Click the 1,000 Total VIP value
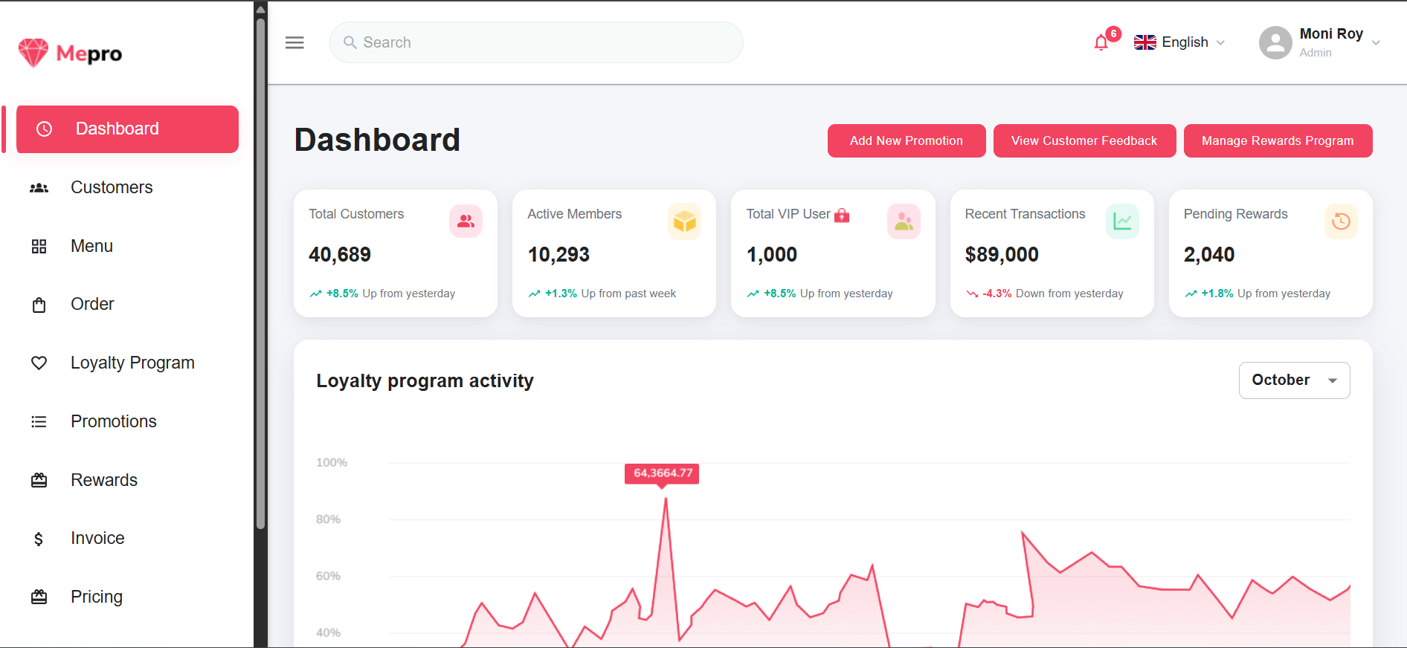Viewport: 1407px width, 648px height. click(772, 255)
